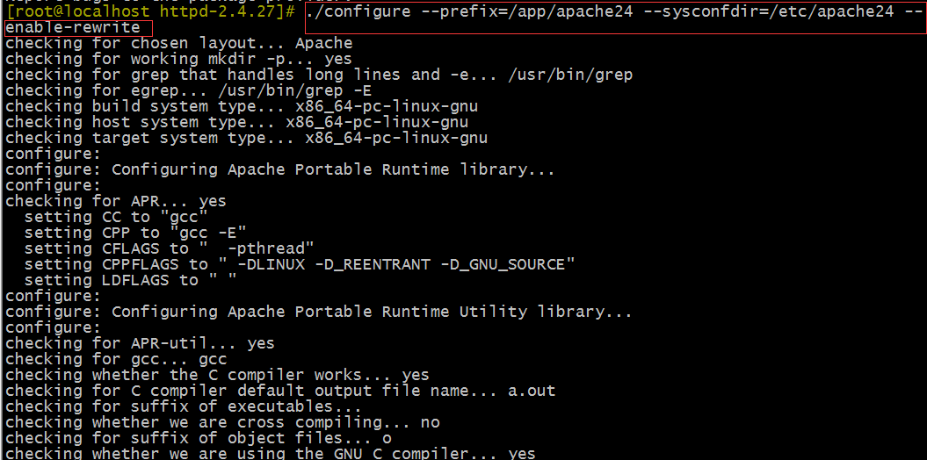Viewport: 927px width, 460px height.
Task: Click 'C compiler default output file name... a.out' line
Action: click(x=280, y=391)
